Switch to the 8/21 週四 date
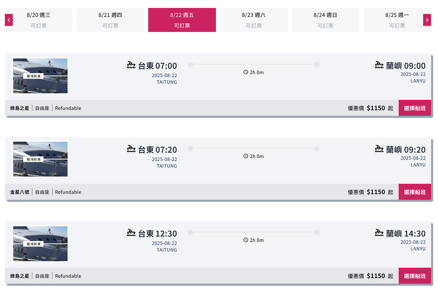 [110, 20]
